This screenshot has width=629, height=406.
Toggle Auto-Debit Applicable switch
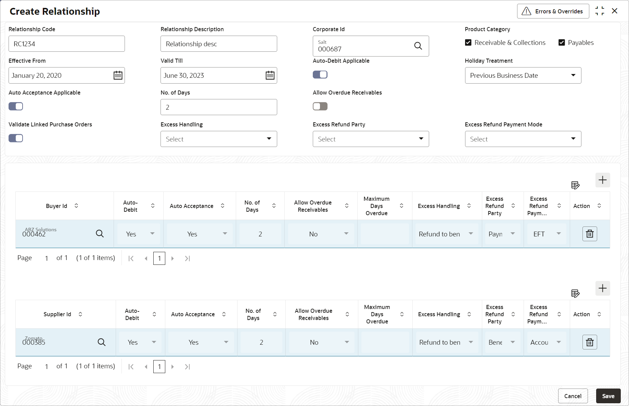point(320,75)
